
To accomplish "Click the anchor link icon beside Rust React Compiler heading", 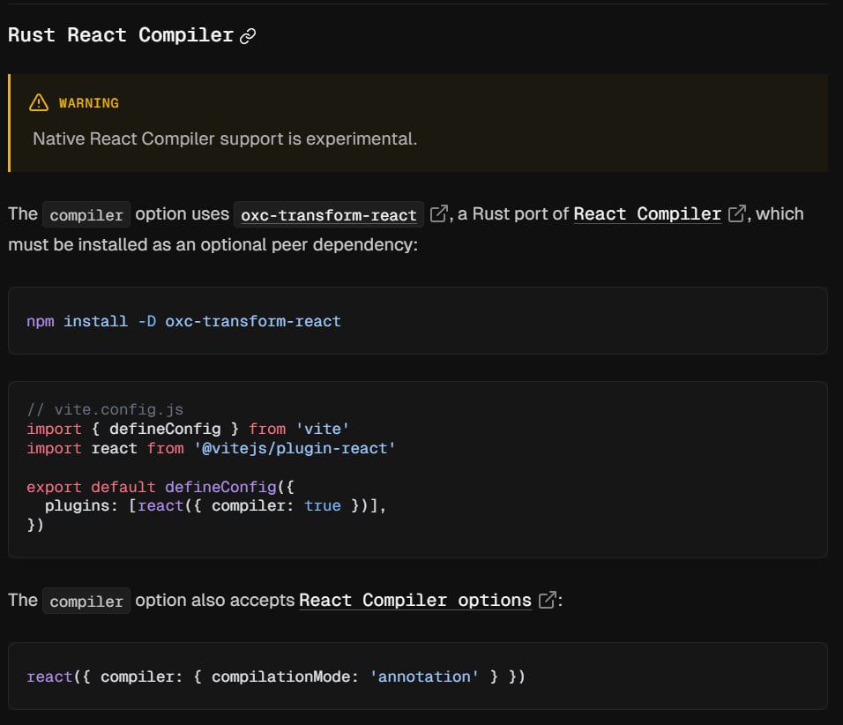I will 248,36.
